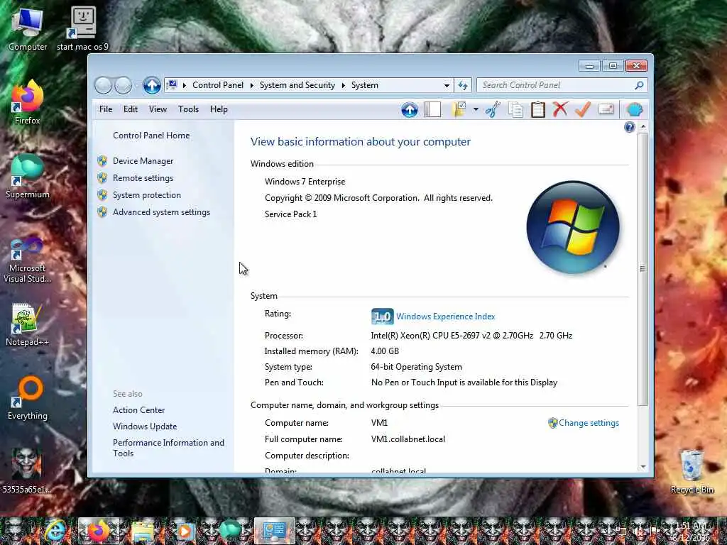Viewport: 727px width, 545px height.
Task: Open Windows Update link
Action: coord(145,426)
